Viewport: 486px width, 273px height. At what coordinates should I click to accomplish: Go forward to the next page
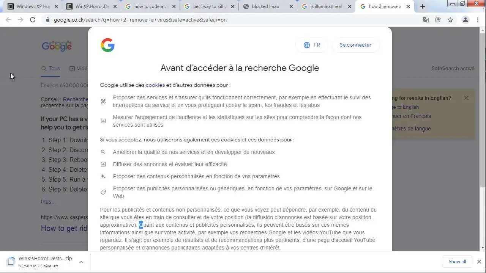[x=21, y=20]
